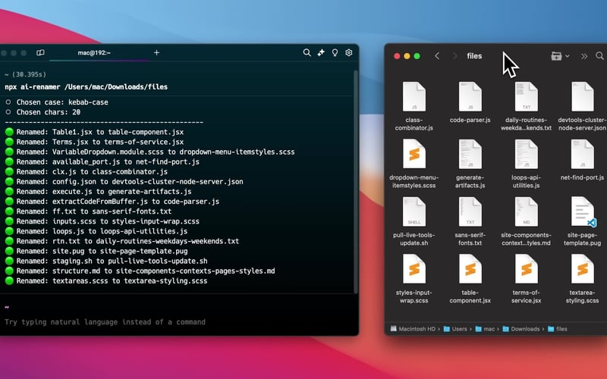607x379 pixels.
Task: Click the natural language command input
Action: pyautogui.click(x=105, y=321)
